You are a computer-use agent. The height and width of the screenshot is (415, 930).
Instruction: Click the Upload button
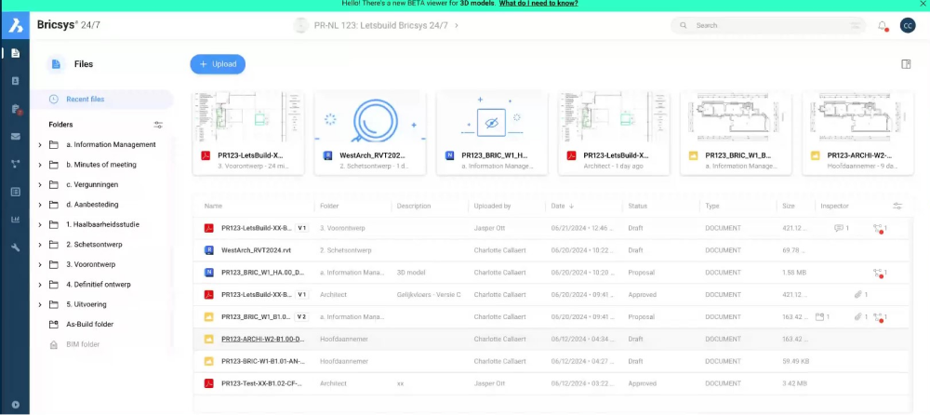218,64
